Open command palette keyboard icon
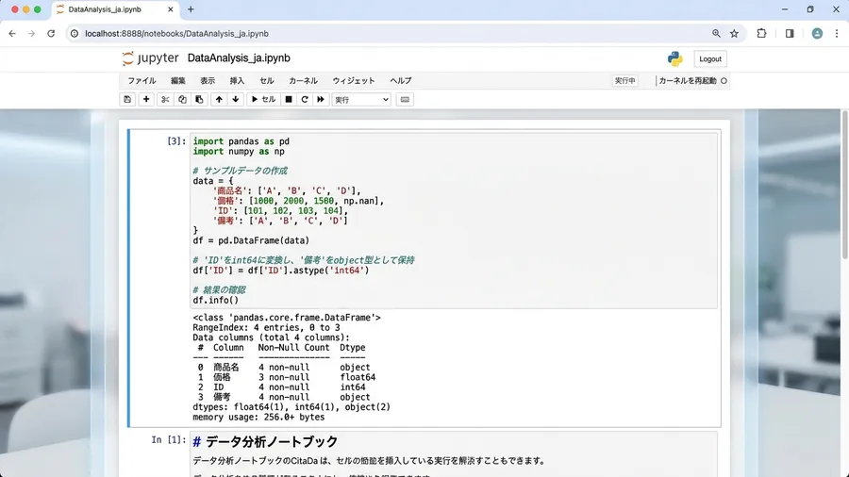The width and height of the screenshot is (849, 477). [x=405, y=100]
